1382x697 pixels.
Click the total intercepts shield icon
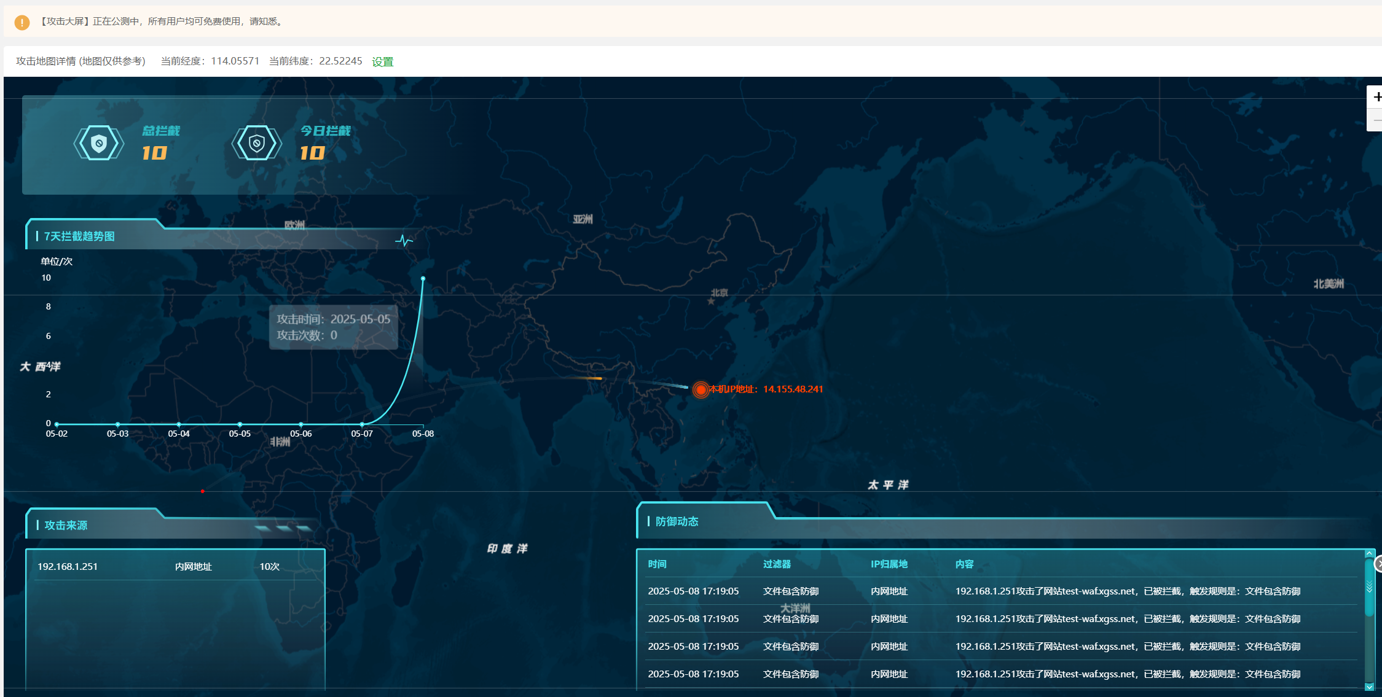(x=98, y=144)
